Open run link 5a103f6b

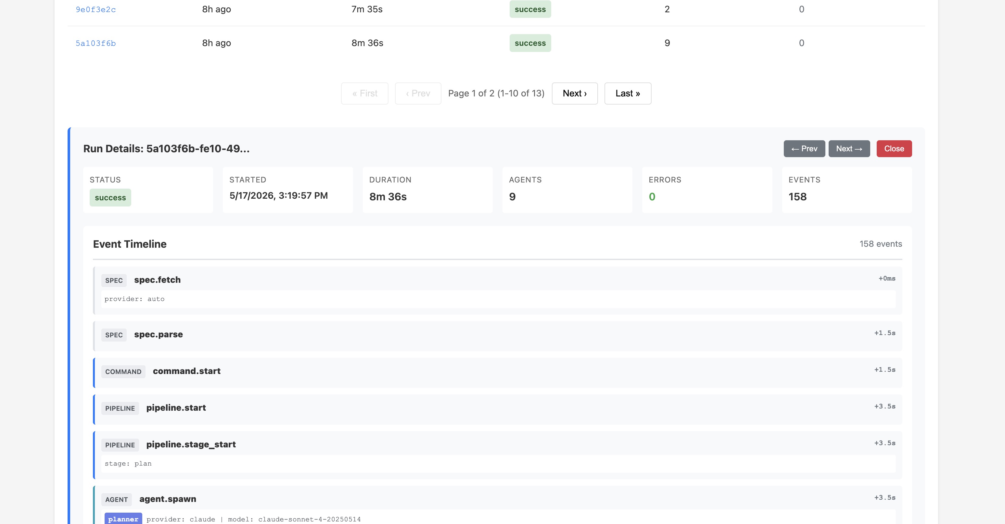point(95,43)
